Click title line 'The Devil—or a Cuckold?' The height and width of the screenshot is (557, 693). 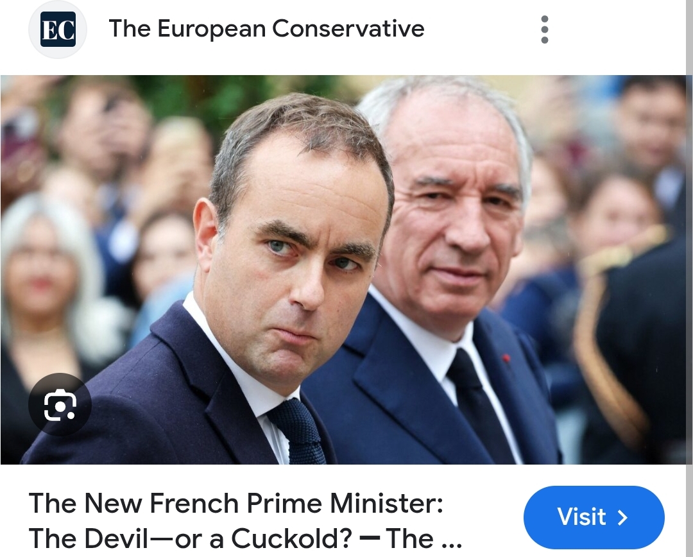(x=191, y=538)
